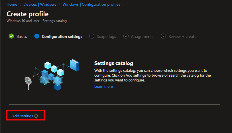Viewport: 232px width, 133px height.
Task: Click the step 5 circle icon
Action: [x=163, y=36]
